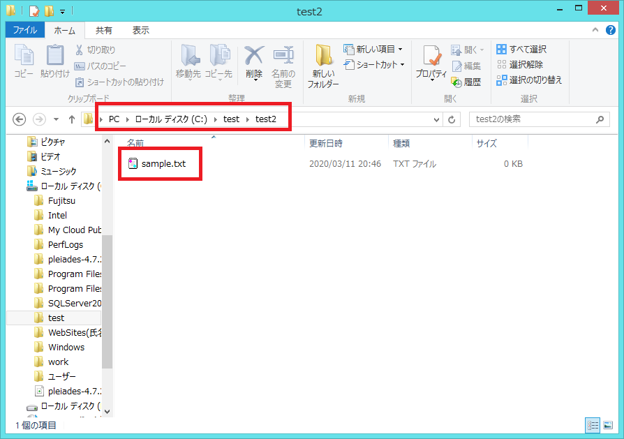Switch to the Home (ホーム) tab
The image size is (624, 439).
pyautogui.click(x=64, y=31)
